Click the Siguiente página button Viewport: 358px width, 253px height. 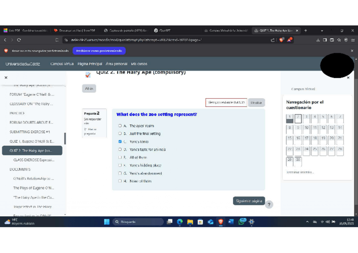249,201
